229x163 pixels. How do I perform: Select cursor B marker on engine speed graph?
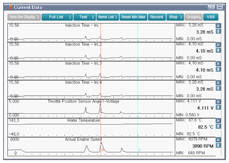(x=140, y=150)
